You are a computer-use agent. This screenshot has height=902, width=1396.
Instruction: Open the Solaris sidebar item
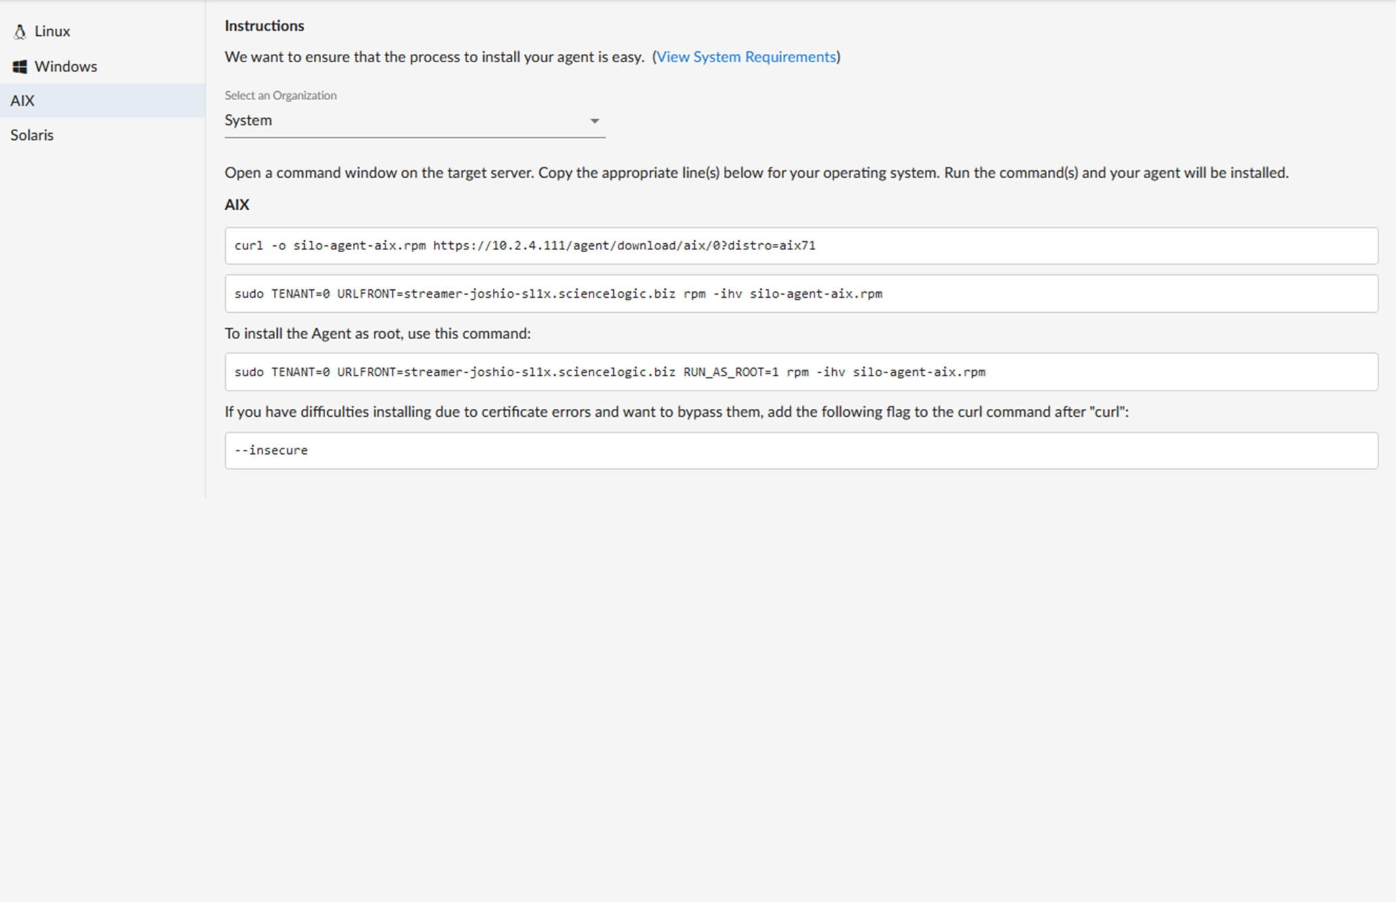tap(32, 135)
